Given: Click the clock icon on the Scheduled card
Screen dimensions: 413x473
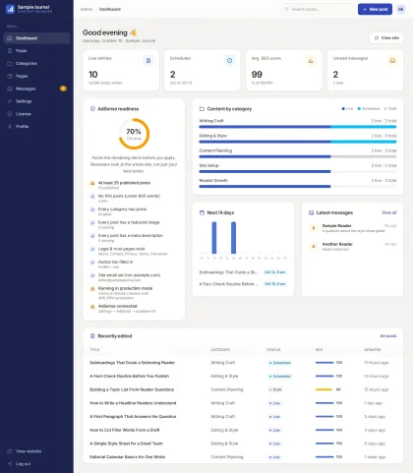Looking at the screenshot, I should click(230, 61).
